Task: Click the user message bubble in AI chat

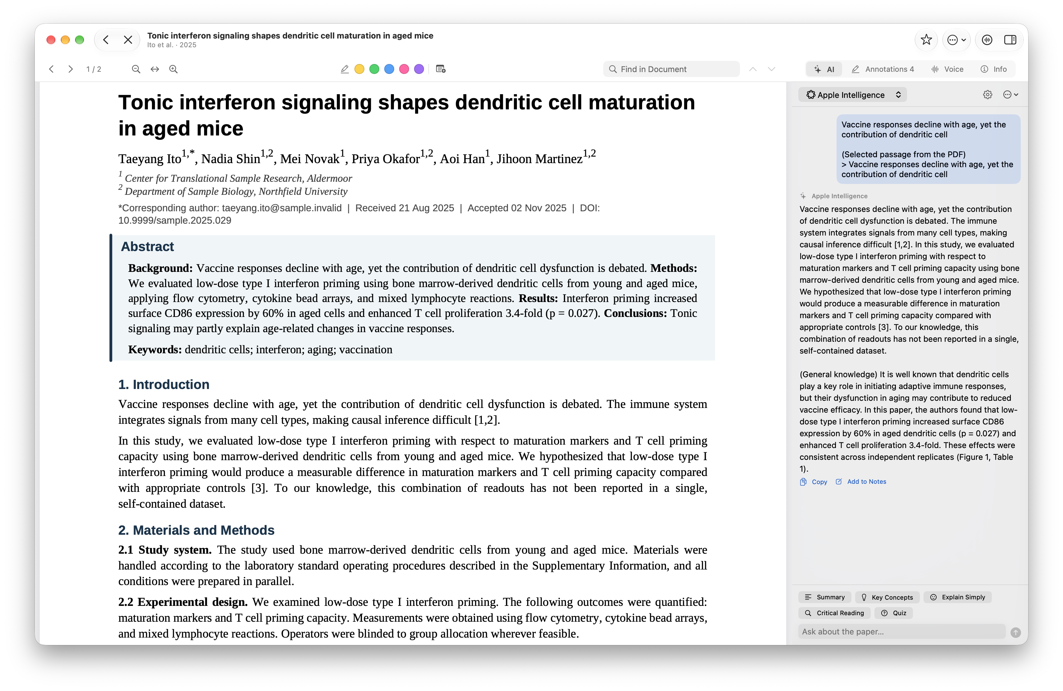Action: [928, 149]
